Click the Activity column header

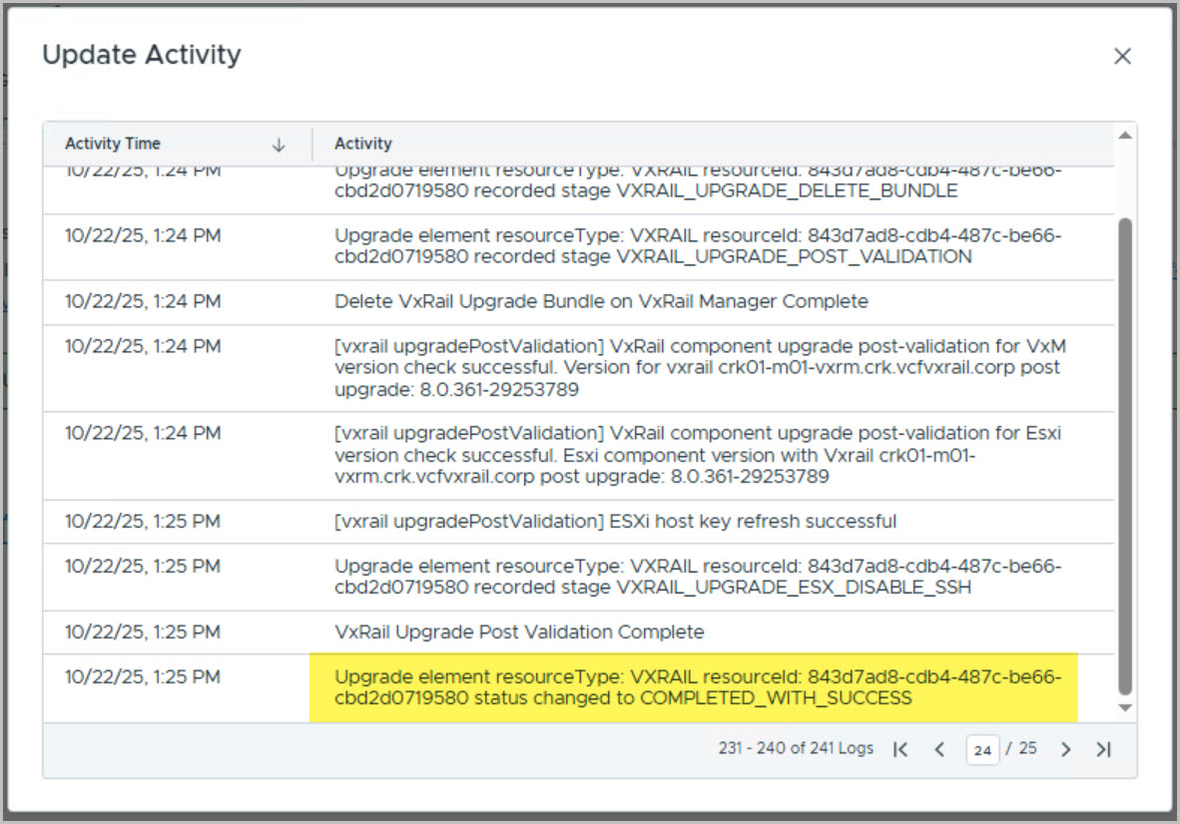pos(363,144)
